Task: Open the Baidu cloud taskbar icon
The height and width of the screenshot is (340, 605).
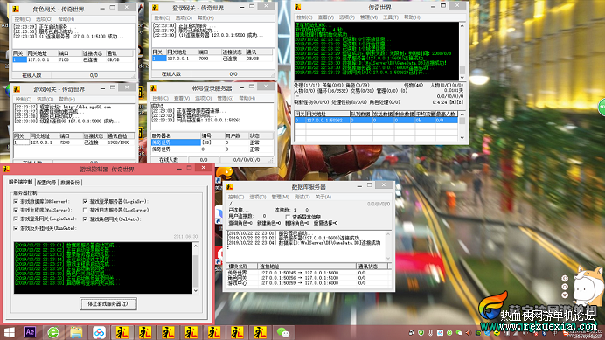Action: 99,332
